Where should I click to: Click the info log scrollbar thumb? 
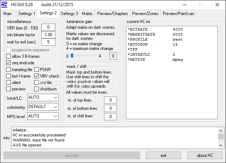click(221, 136)
